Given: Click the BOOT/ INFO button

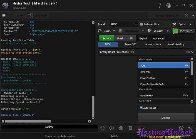Looking at the screenshot, I should point(183,31).
